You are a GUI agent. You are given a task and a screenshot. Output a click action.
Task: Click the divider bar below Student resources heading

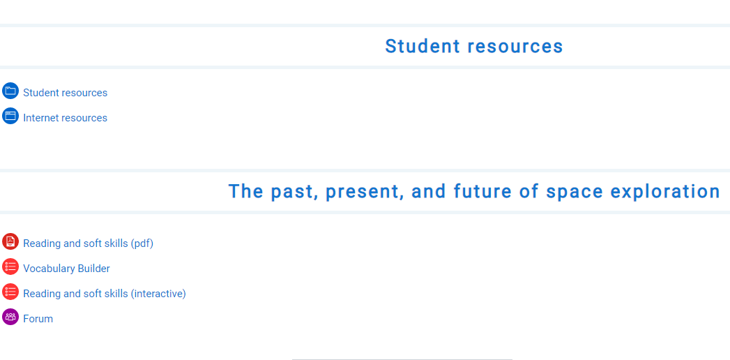point(365,67)
